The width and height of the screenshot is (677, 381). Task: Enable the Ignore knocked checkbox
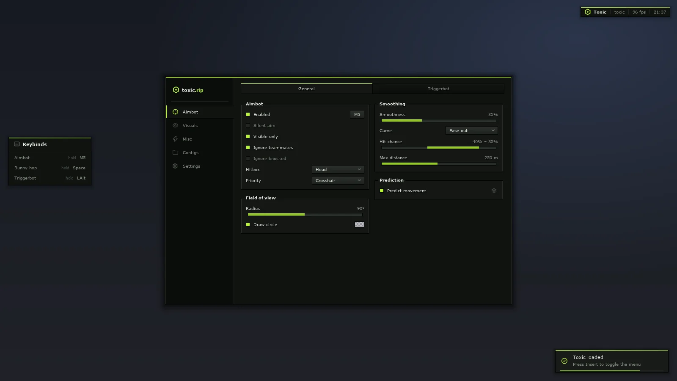click(248, 158)
